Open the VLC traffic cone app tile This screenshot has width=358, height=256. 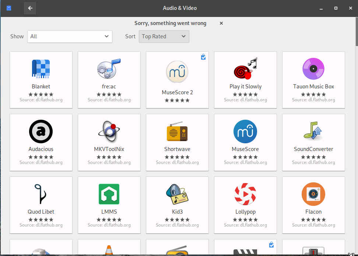pos(109,247)
